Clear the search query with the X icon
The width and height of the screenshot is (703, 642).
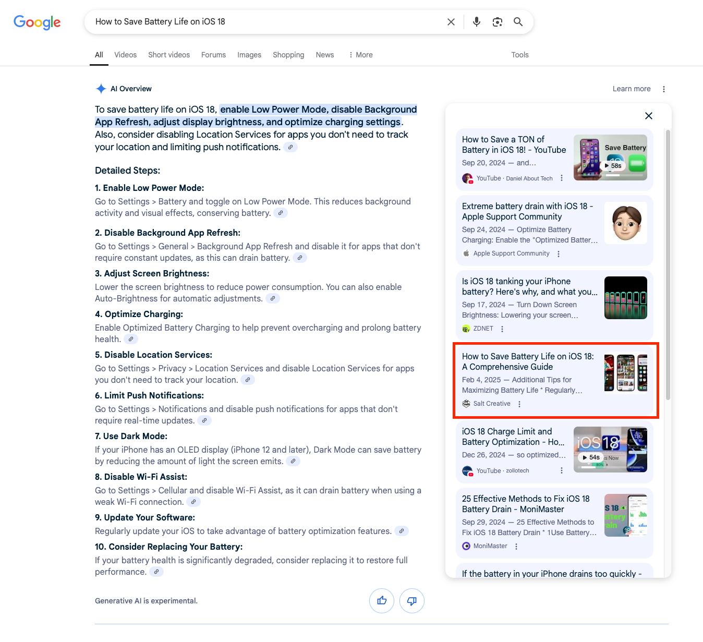click(451, 22)
